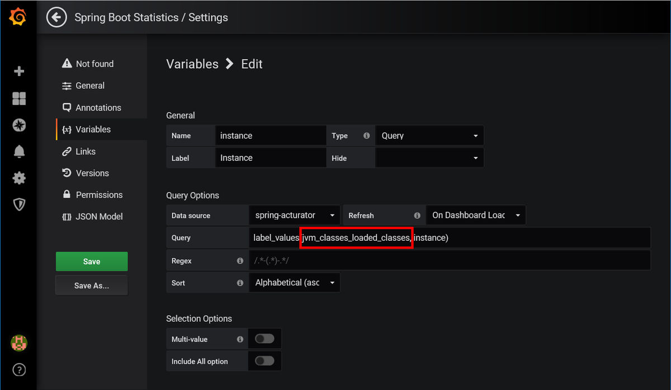The image size is (671, 390).
Task: Click the Refresh info icon
Action: point(417,215)
